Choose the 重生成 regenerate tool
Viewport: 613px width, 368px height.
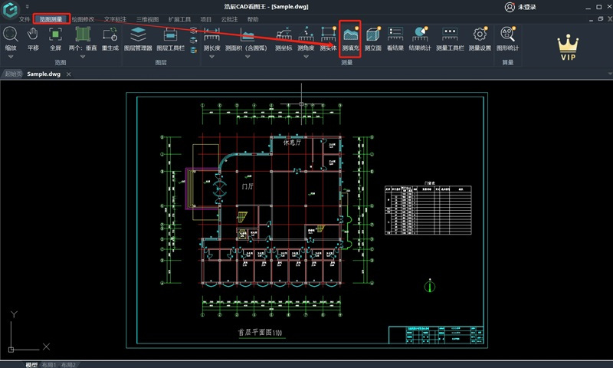[x=110, y=39]
